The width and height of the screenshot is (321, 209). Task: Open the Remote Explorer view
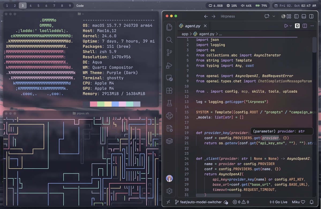169,78
